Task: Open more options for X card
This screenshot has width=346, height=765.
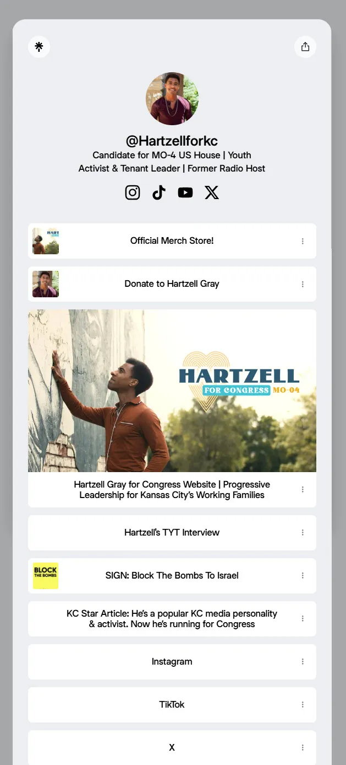Action: 303,748
